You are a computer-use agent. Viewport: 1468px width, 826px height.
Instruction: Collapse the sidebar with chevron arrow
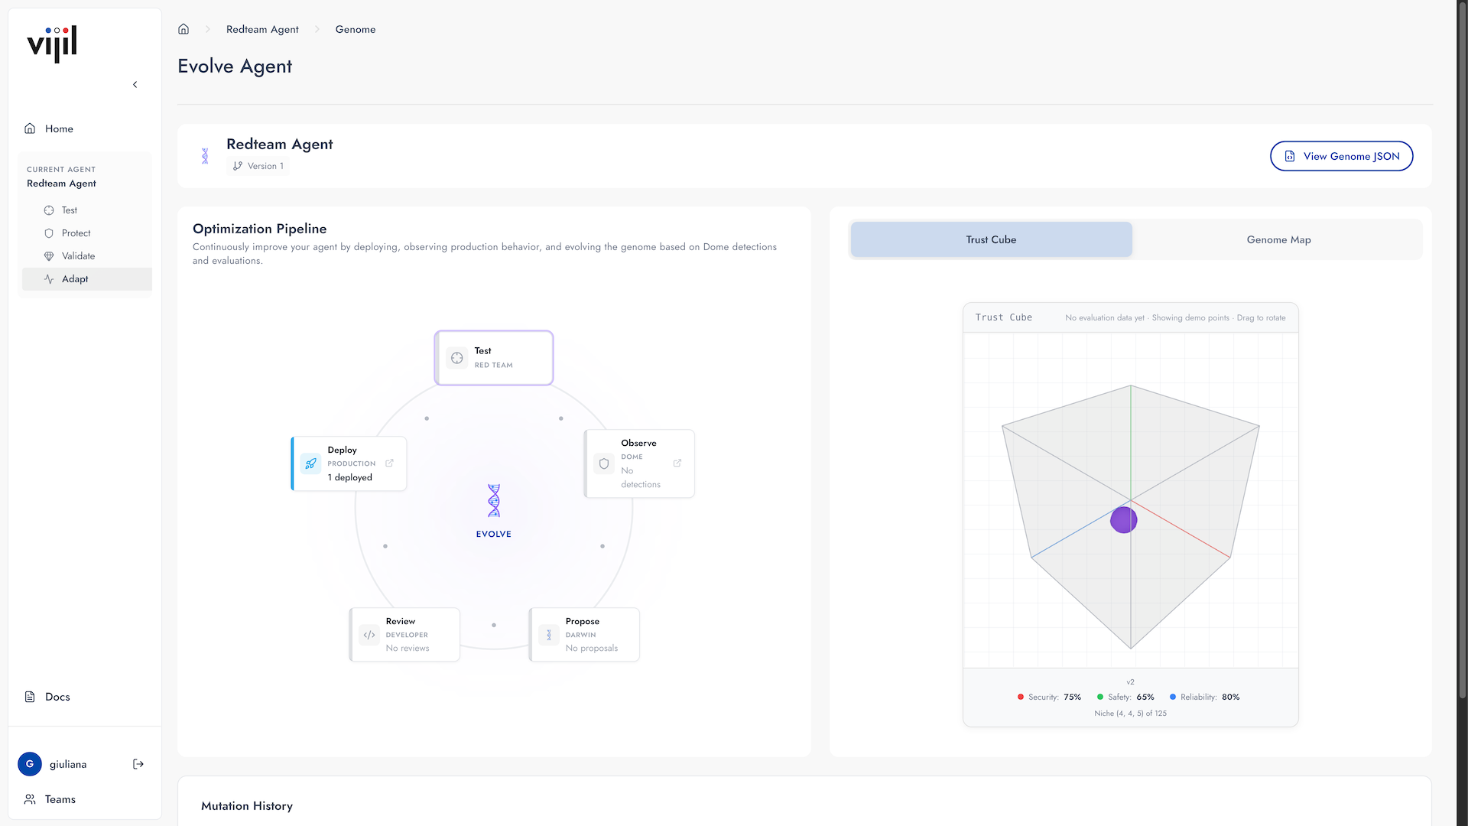(x=135, y=85)
